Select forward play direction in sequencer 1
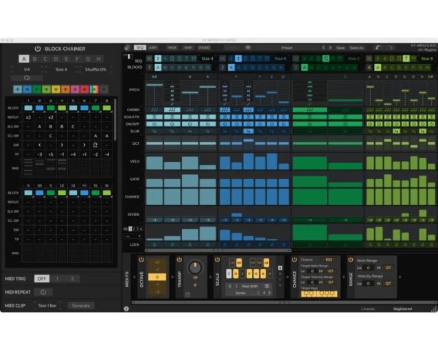The image size is (438, 350). click(158, 58)
